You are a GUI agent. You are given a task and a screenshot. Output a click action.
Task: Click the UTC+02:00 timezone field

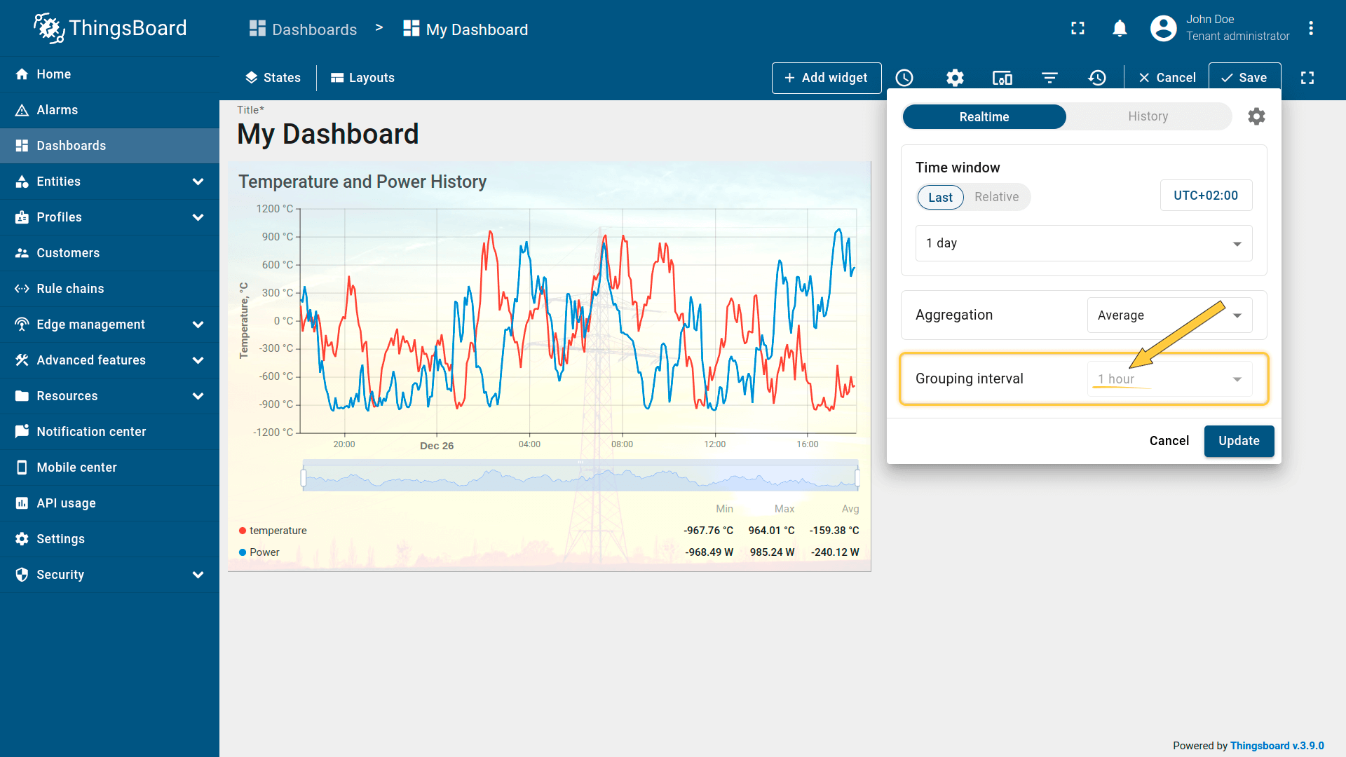point(1206,196)
